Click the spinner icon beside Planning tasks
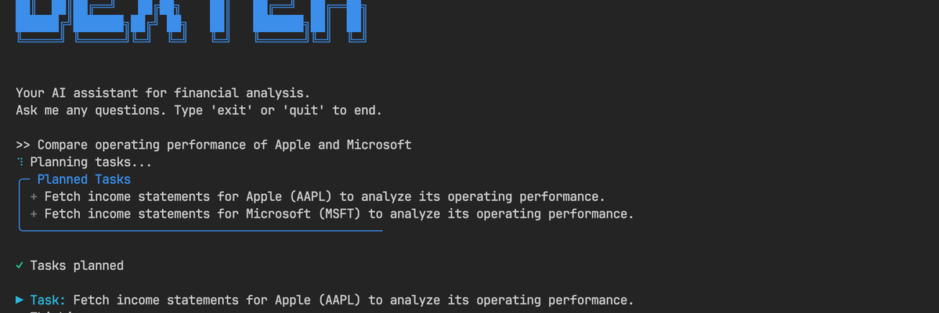939x313 pixels. [20, 162]
